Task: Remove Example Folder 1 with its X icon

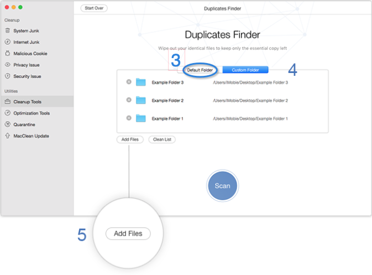Action: coord(129,118)
